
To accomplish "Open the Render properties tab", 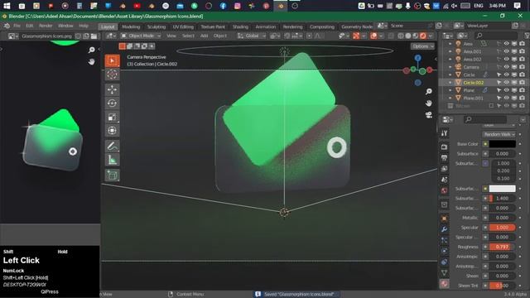I will (444, 147).
